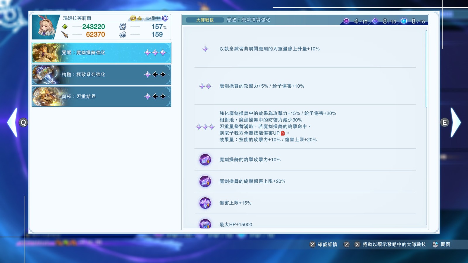Go to next character with right arrow
Viewport: 468px width, 263px height.
(x=456, y=122)
